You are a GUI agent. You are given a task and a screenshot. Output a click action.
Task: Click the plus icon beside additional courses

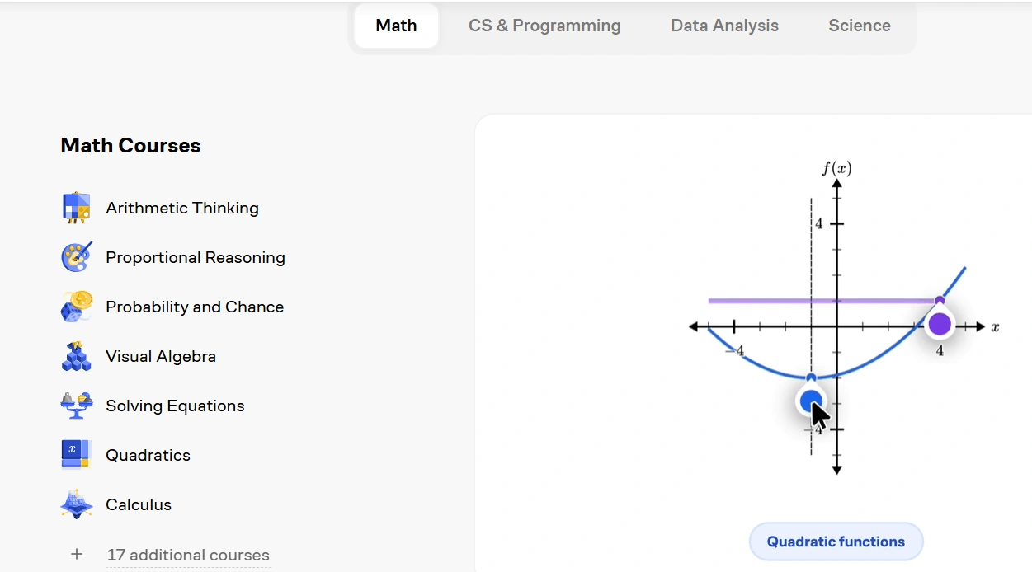click(x=77, y=554)
